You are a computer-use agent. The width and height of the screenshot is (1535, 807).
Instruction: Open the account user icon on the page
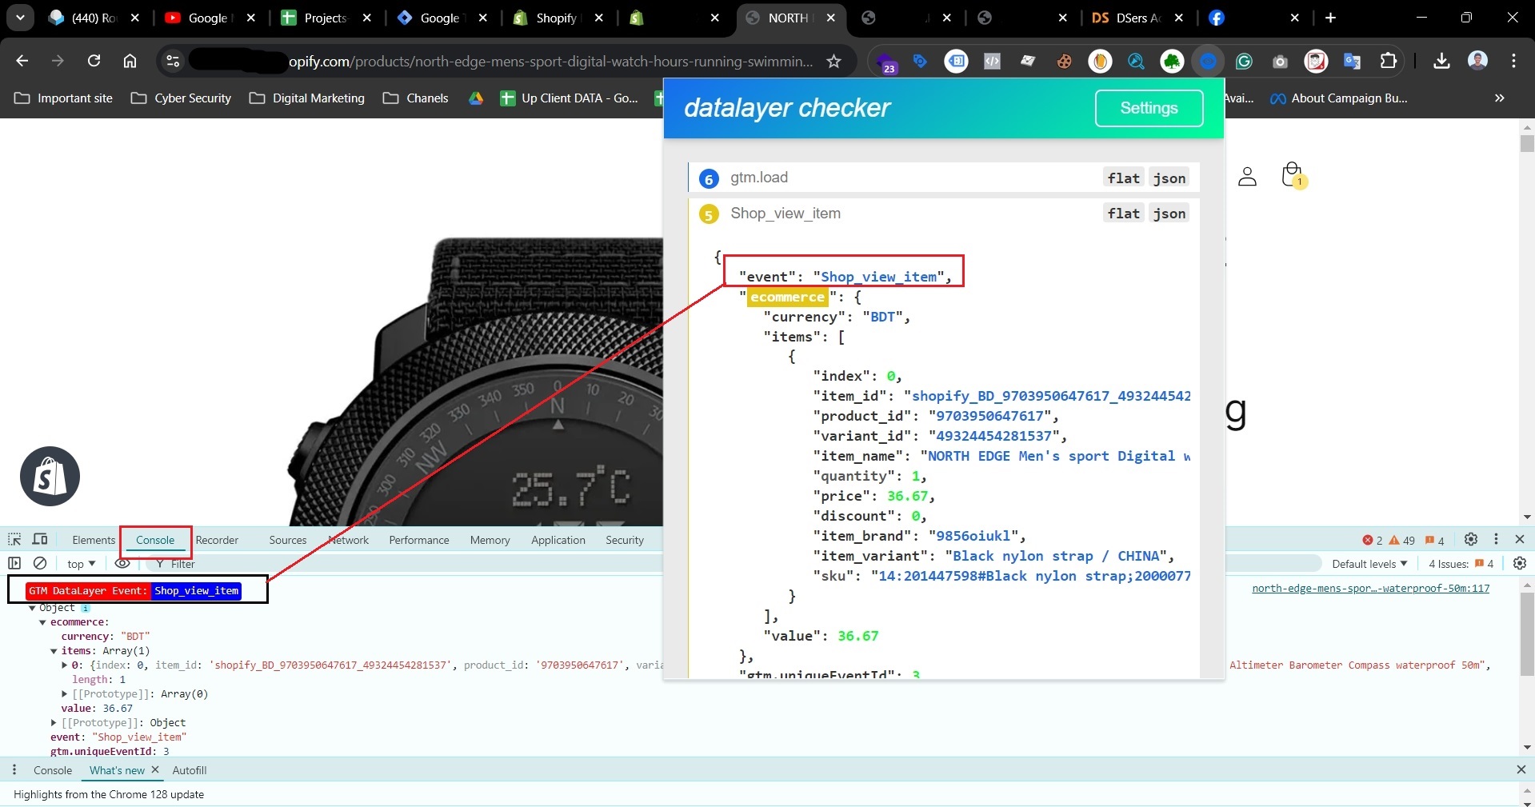[x=1247, y=176]
